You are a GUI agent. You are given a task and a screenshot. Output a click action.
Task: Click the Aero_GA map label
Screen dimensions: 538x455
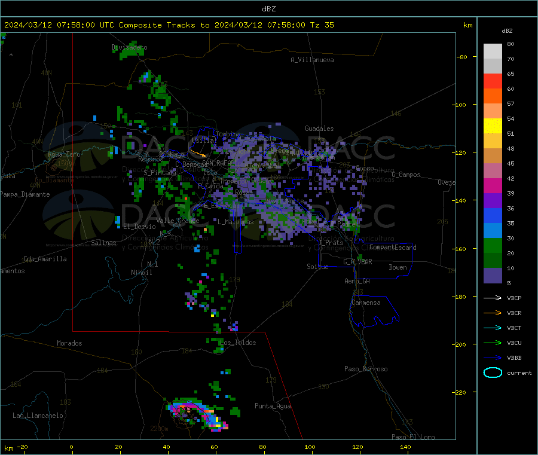357,281
